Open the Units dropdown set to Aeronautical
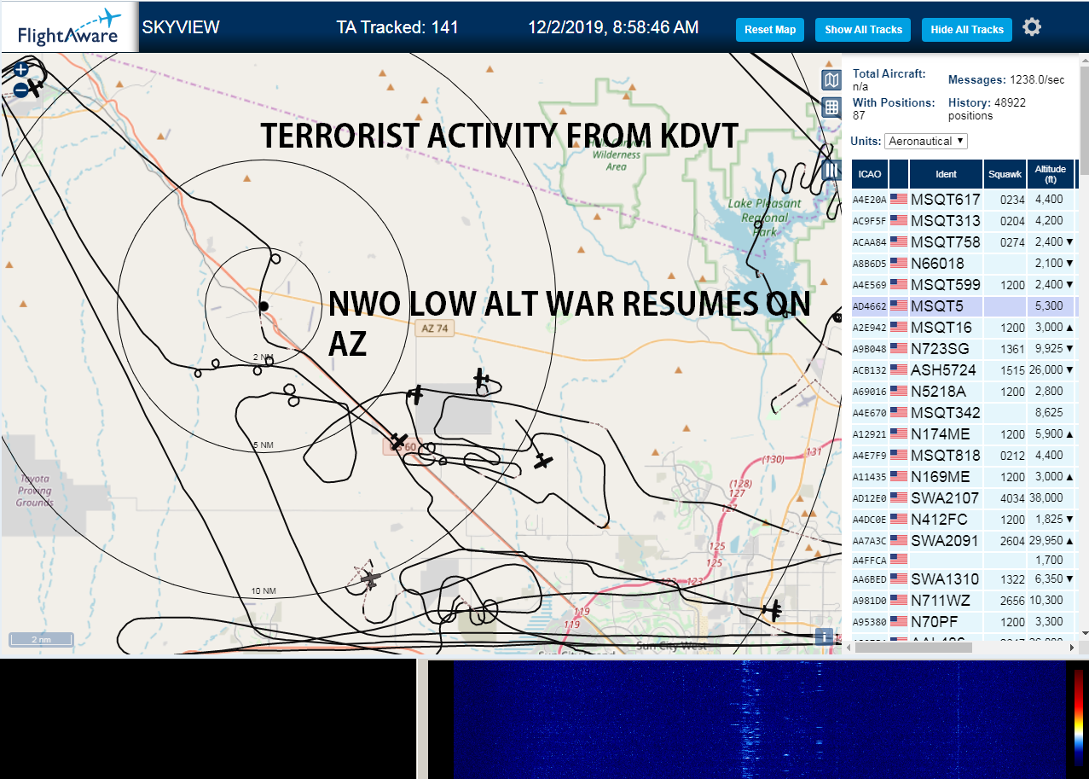Screen dimensions: 1089x779 point(926,141)
